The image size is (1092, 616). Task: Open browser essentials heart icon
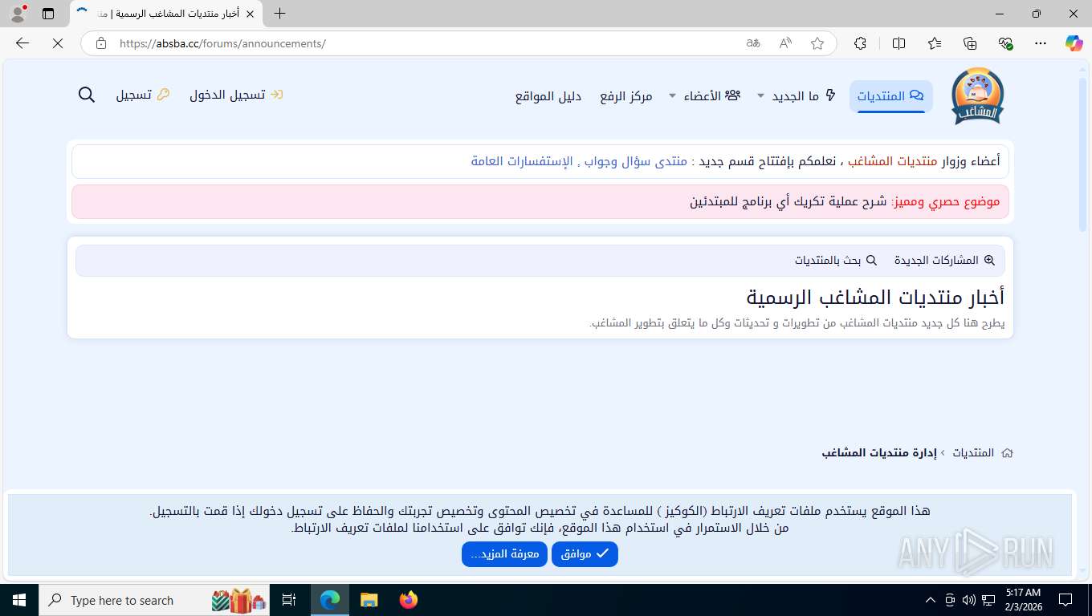(x=1005, y=43)
